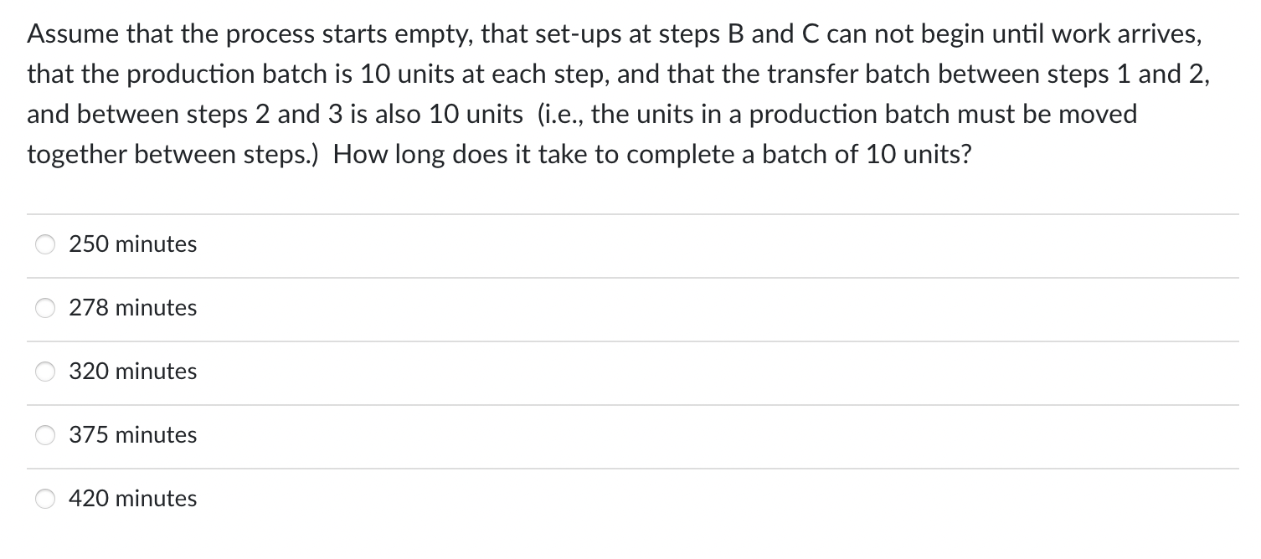The height and width of the screenshot is (559, 1261).
Task: Click the 278 minutes answer label
Action: [133, 308]
